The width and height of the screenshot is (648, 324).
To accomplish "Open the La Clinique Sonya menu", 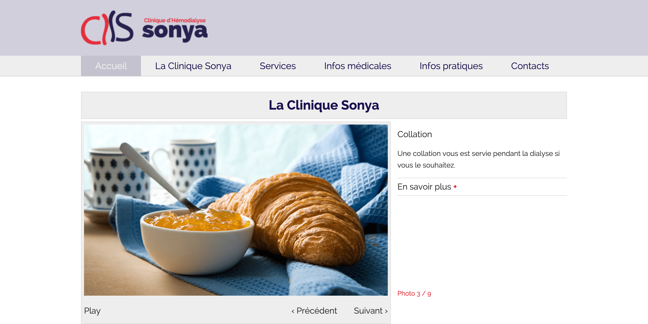I will 193,66.
